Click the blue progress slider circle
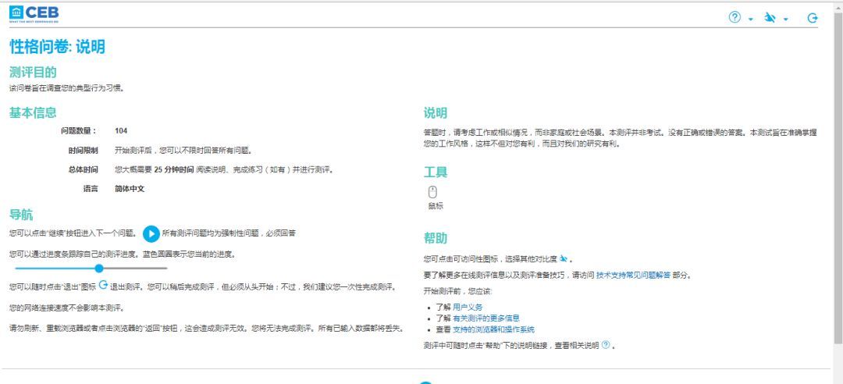 pyautogui.click(x=98, y=268)
